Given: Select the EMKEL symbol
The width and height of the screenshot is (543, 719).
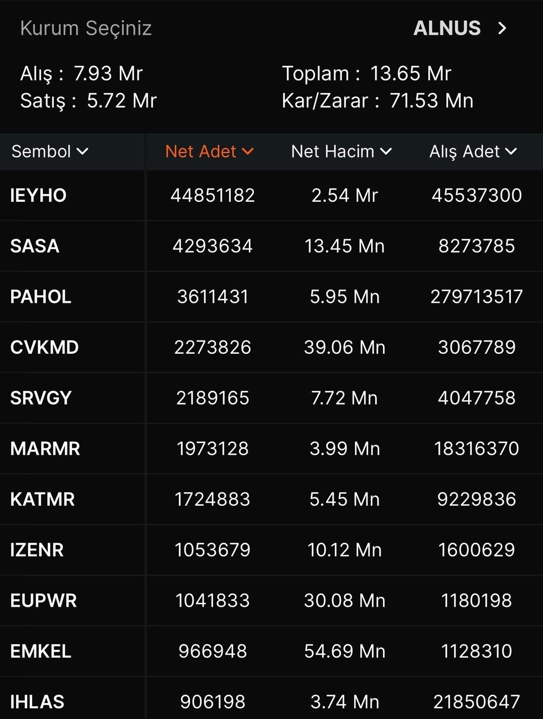Looking at the screenshot, I should coord(41,651).
